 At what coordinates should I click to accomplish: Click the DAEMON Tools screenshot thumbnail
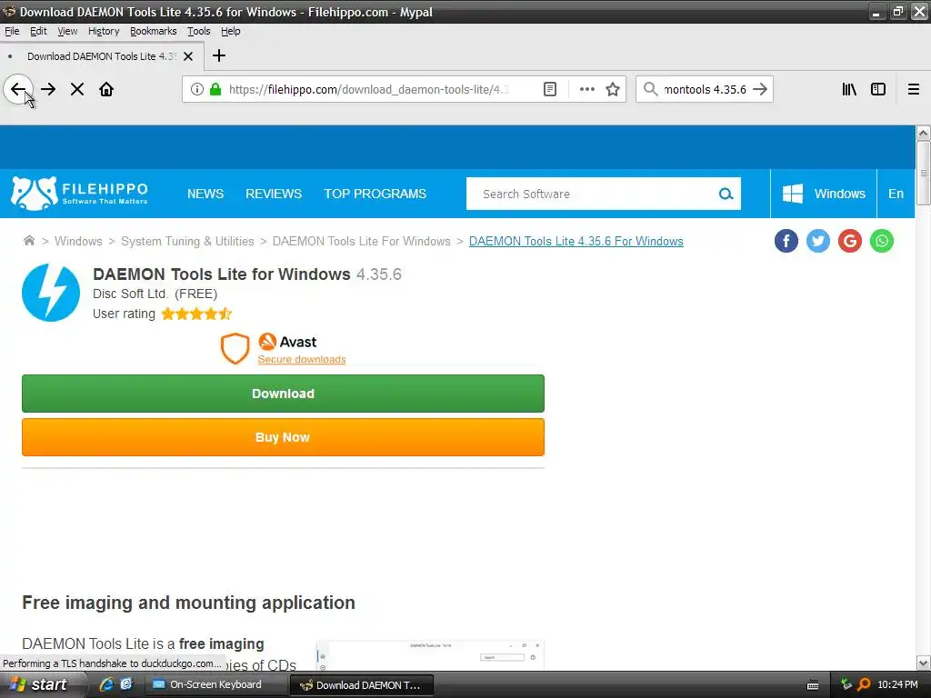tap(430, 655)
